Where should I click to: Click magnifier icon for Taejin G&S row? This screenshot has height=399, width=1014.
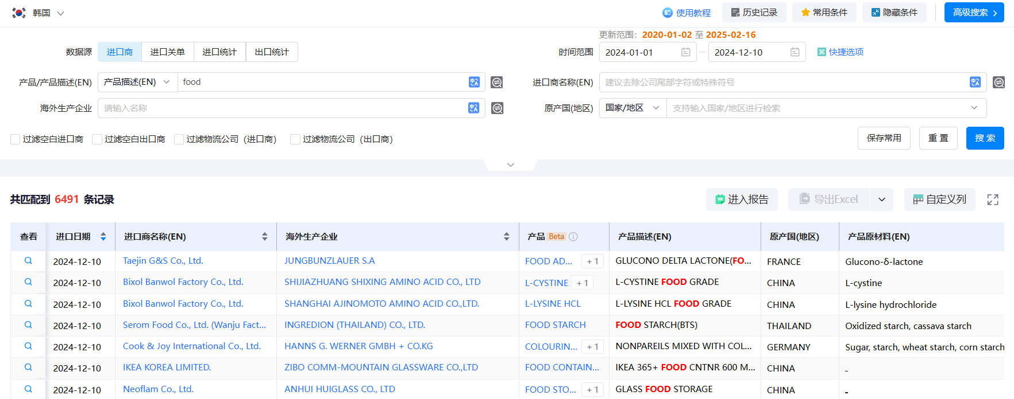click(x=28, y=261)
